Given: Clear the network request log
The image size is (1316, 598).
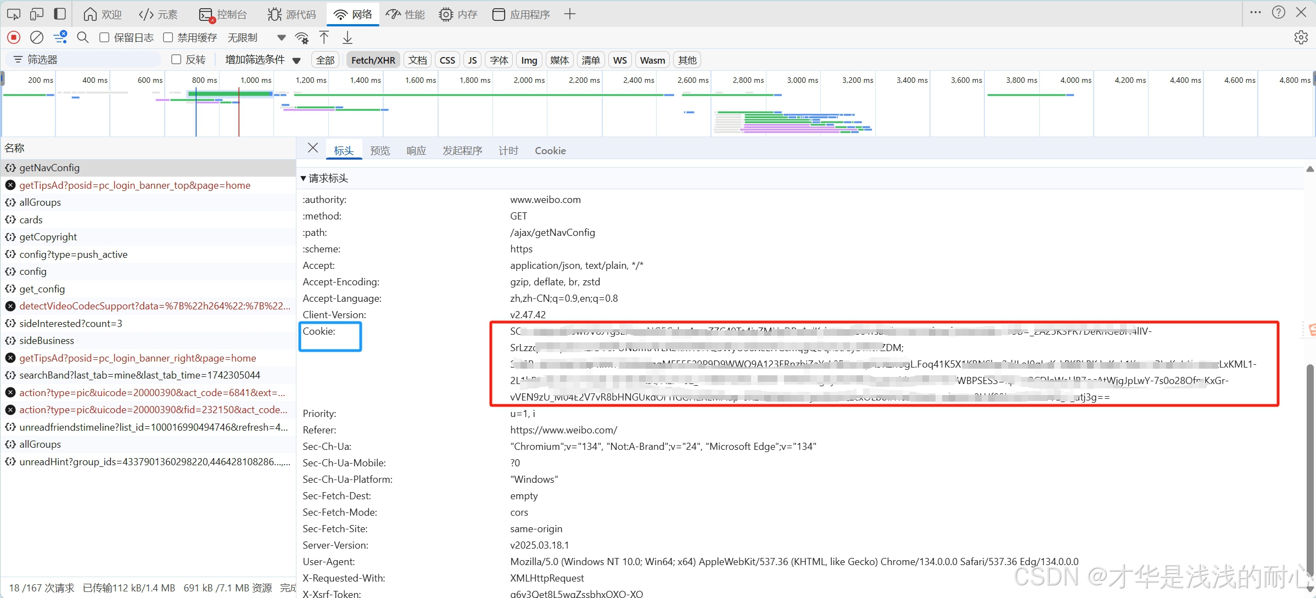Looking at the screenshot, I should 37,37.
